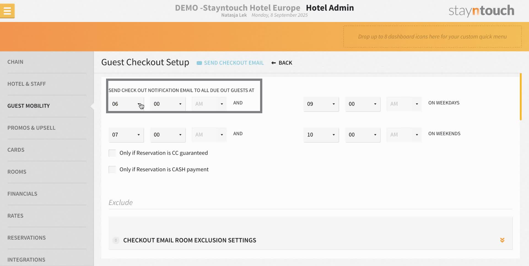
Task: Open the hamburger navigation menu
Action: click(7, 10)
